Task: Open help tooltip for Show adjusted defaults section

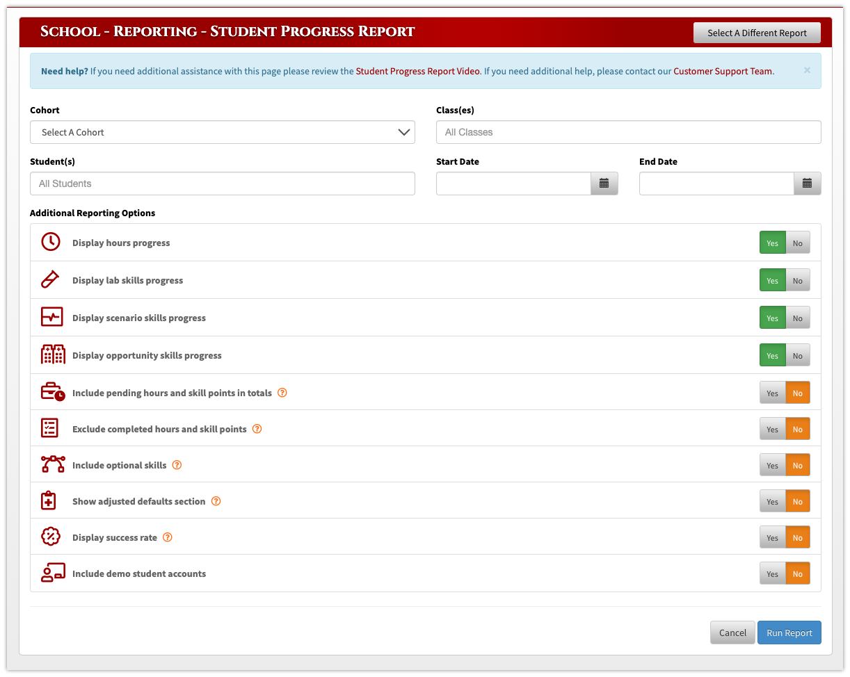Action: [x=216, y=501]
